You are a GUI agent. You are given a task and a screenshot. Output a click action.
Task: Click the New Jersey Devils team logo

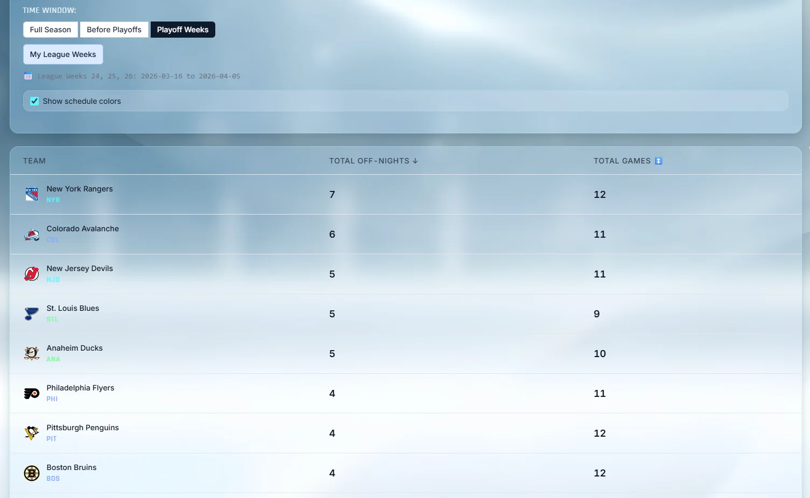(32, 274)
